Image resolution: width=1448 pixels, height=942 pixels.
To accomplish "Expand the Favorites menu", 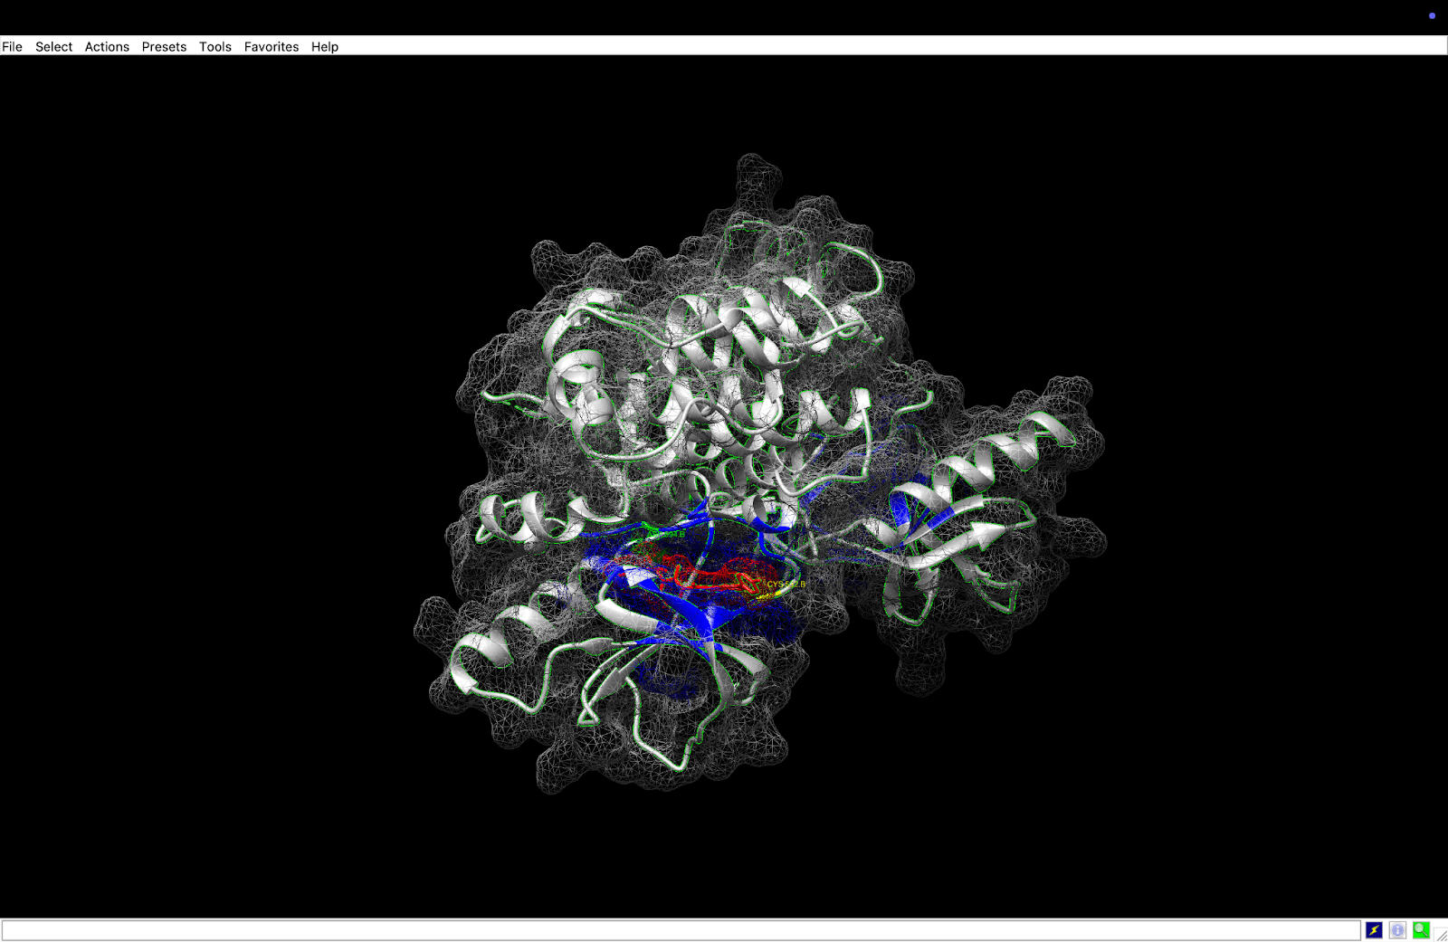I will tap(271, 47).
